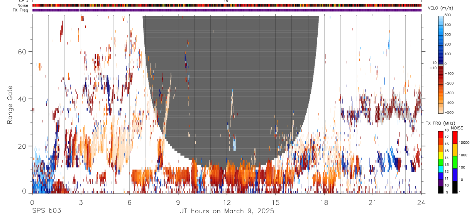Click the -400 tick on the velocity scale

coord(449,103)
